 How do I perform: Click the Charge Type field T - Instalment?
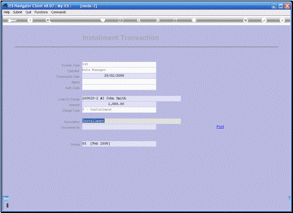119,110
